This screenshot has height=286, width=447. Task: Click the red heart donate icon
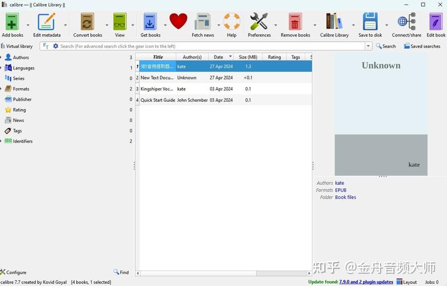tap(178, 21)
